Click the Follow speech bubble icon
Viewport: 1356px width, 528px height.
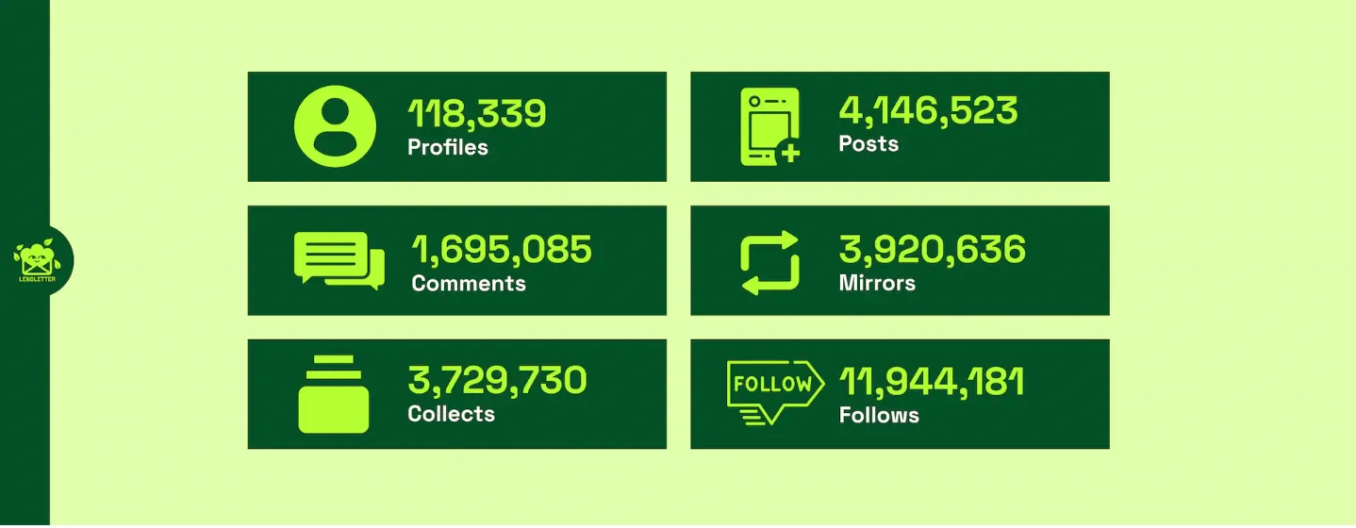(x=770, y=391)
